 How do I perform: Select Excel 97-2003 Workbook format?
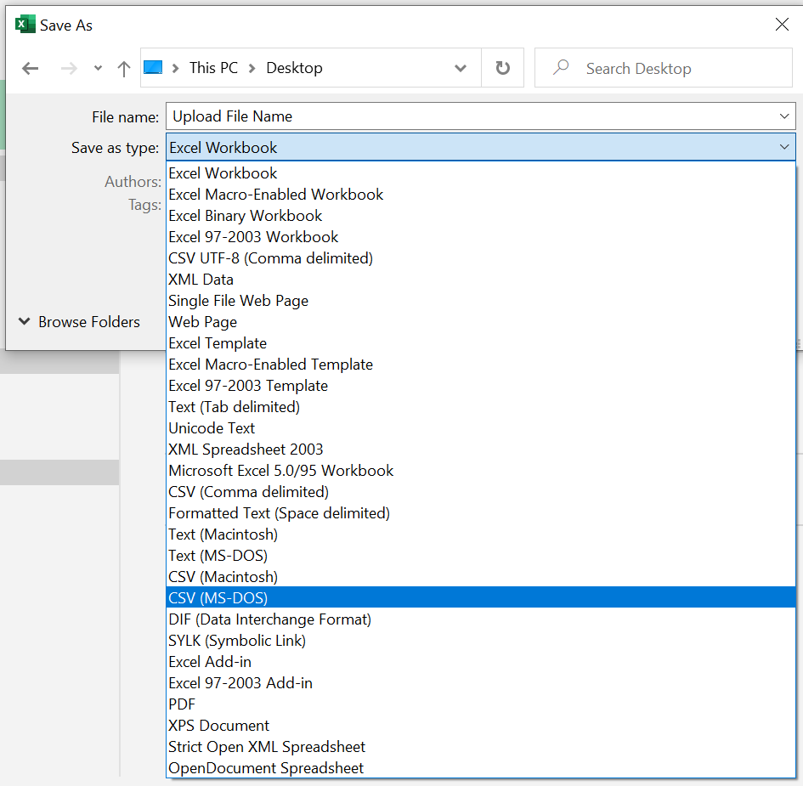coord(253,236)
